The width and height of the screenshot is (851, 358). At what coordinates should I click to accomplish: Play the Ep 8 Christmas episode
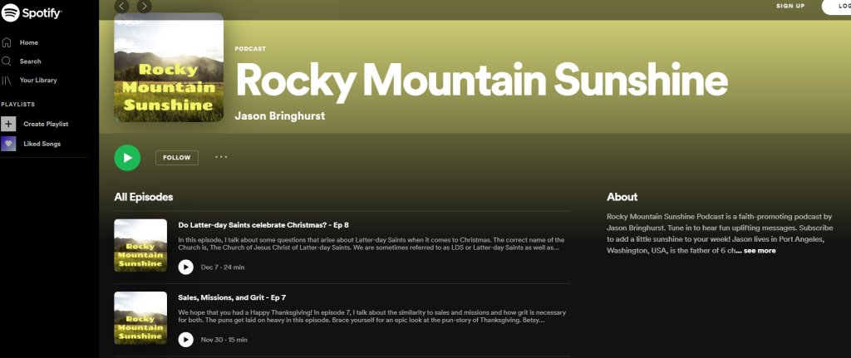pyautogui.click(x=186, y=267)
